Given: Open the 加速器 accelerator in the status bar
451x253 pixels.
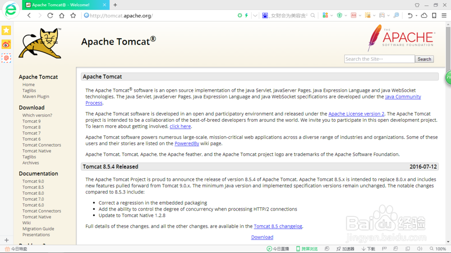Looking at the screenshot, I should pos(345,248).
